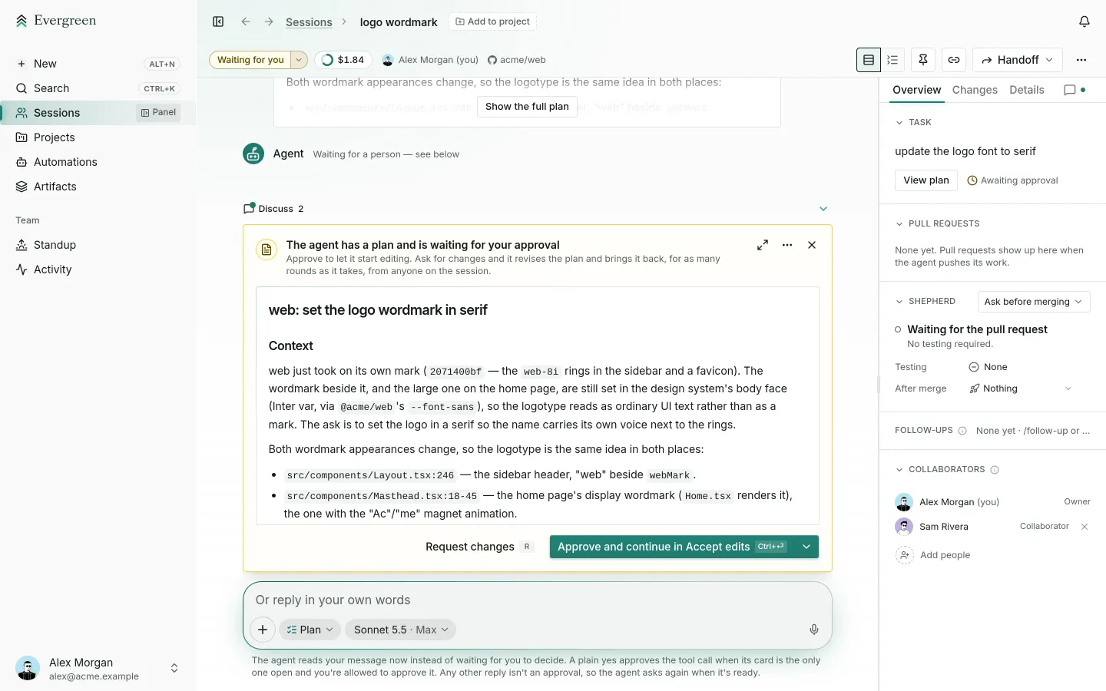
Task: Copy the session link with the chain icon
Action: [954, 60]
